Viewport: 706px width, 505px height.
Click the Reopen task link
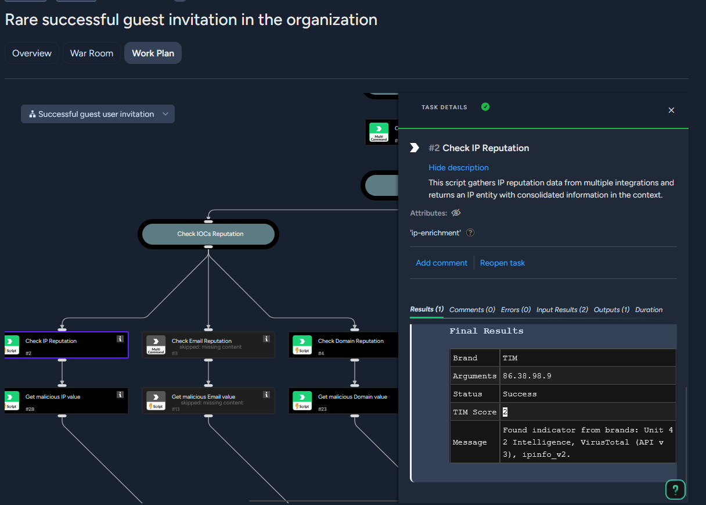502,263
